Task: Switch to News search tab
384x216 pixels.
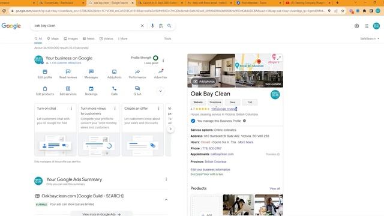Action: tap(89, 38)
